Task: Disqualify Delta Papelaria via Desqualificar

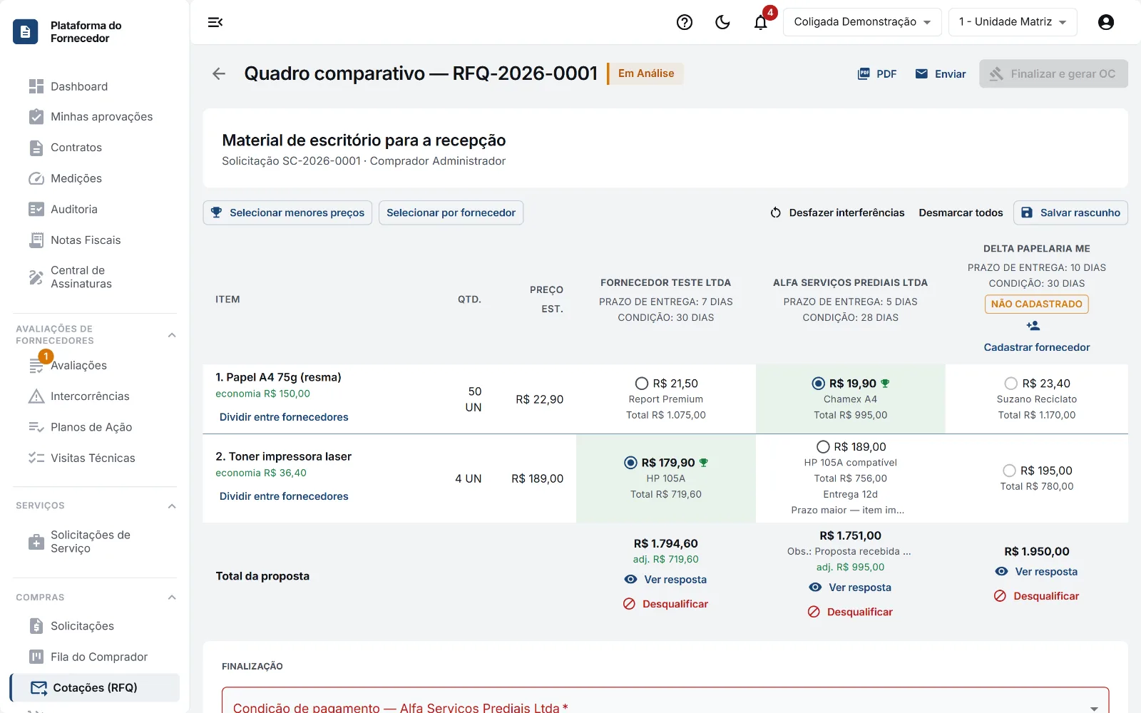Action: point(1037,596)
